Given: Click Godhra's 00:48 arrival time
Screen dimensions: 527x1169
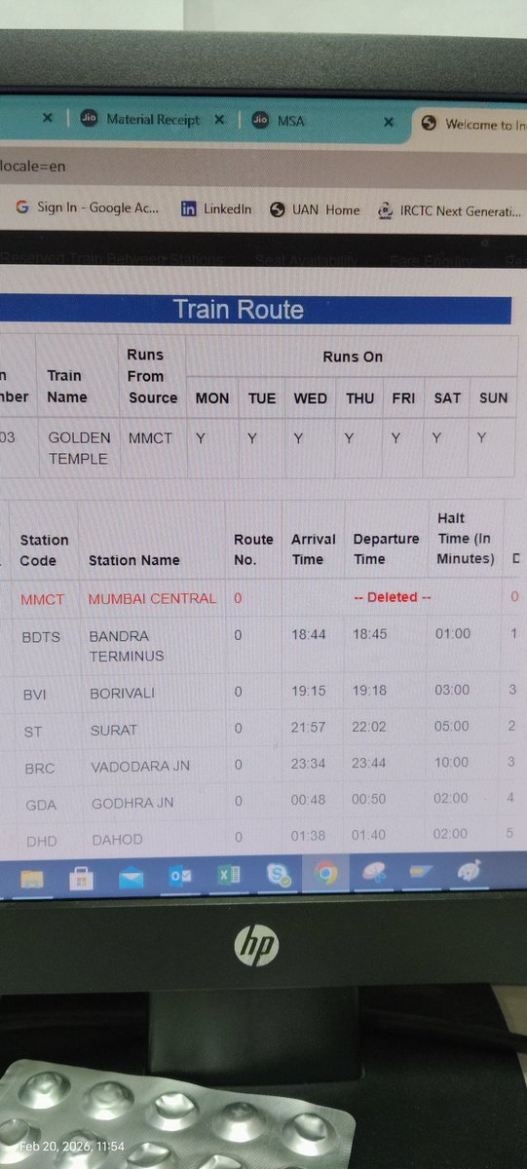Looking at the screenshot, I should click(308, 799).
